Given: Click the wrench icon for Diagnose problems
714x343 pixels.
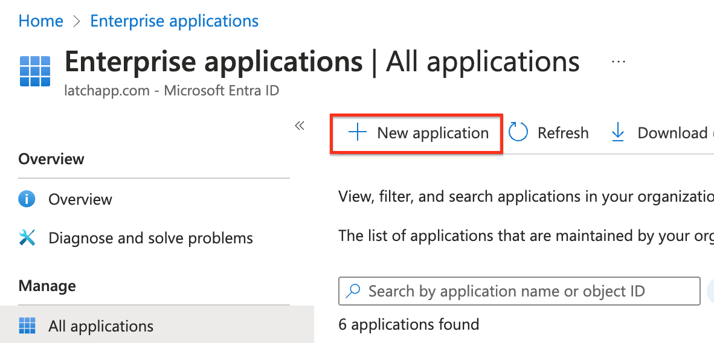Looking at the screenshot, I should pos(27,238).
